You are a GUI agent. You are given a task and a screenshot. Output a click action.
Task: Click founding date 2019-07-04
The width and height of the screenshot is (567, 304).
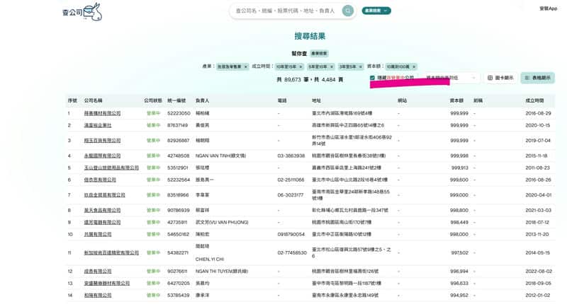tap(538, 140)
